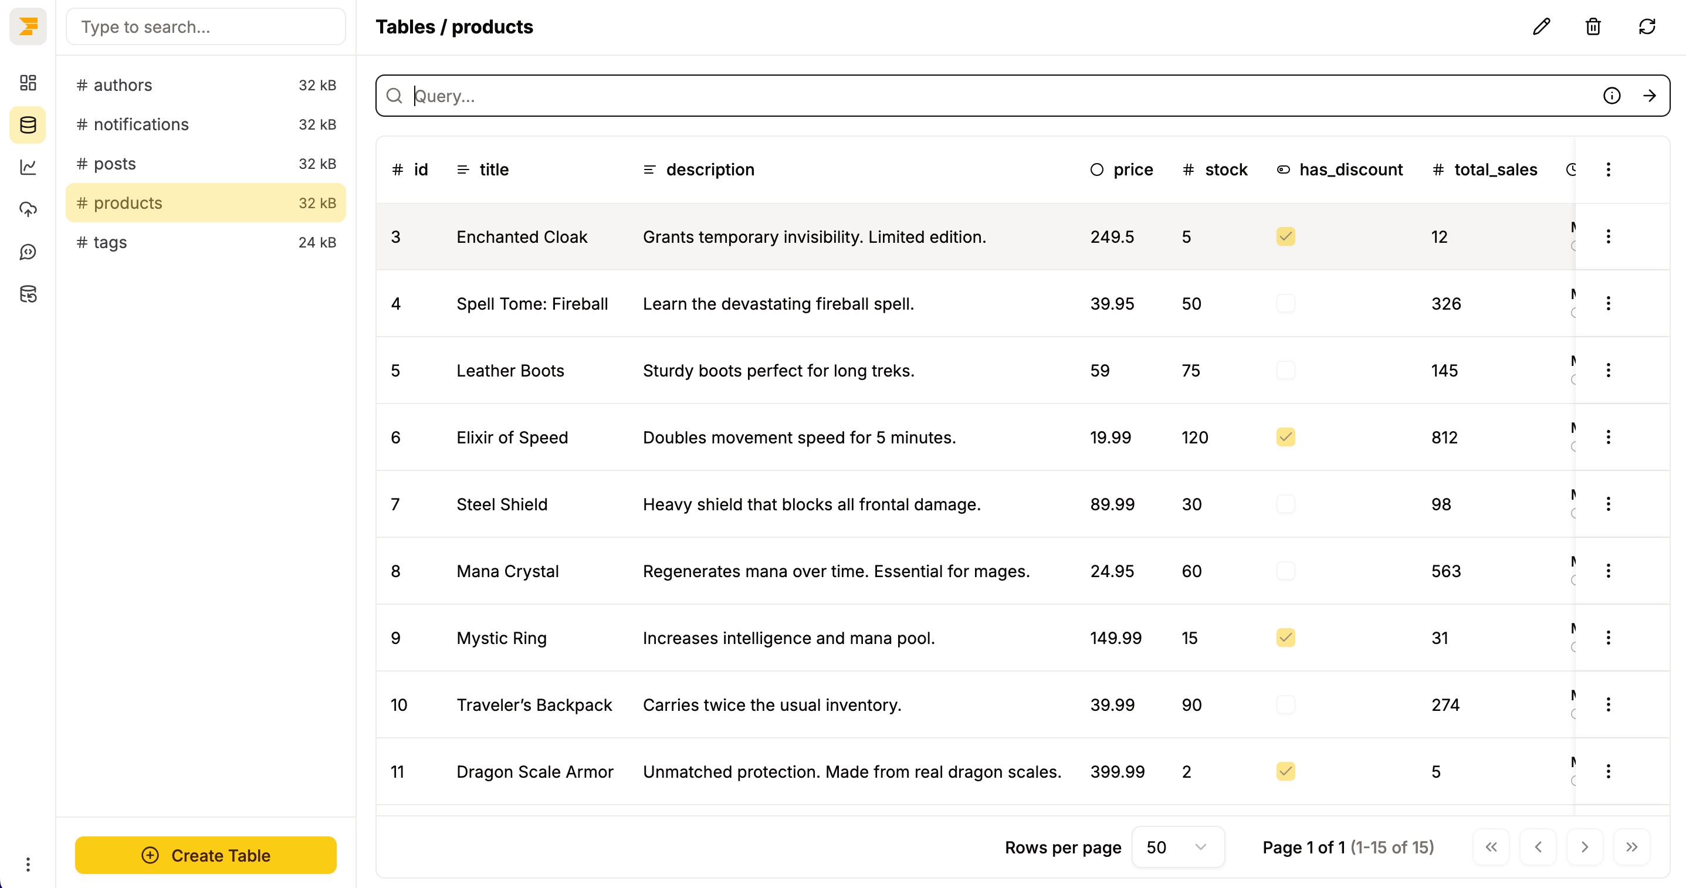
Task: Sort by the price column header
Action: point(1121,170)
